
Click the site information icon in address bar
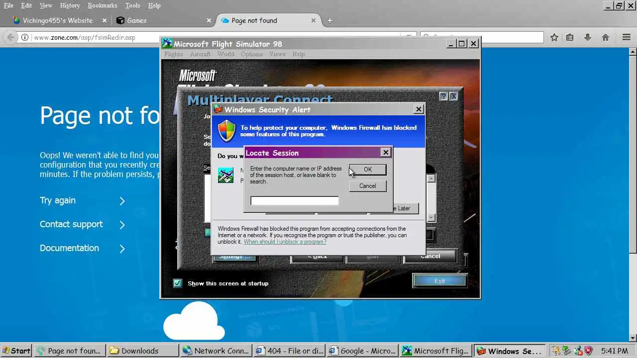click(x=25, y=37)
